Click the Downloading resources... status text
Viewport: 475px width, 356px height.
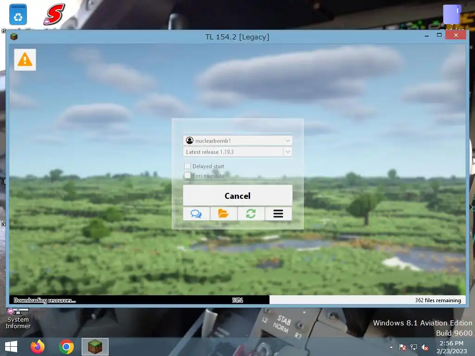[45, 300]
